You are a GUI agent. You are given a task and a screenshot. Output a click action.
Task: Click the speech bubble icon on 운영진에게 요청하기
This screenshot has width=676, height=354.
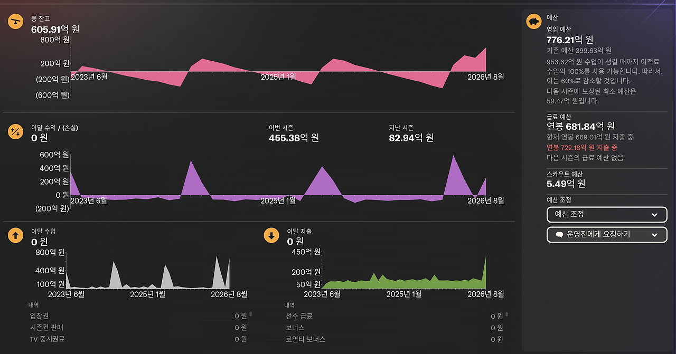559,234
